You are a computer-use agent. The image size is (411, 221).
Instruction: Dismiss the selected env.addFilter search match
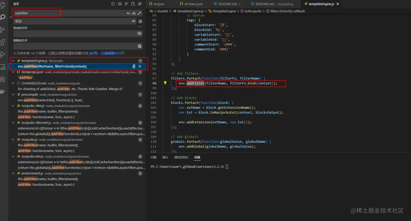140,67
